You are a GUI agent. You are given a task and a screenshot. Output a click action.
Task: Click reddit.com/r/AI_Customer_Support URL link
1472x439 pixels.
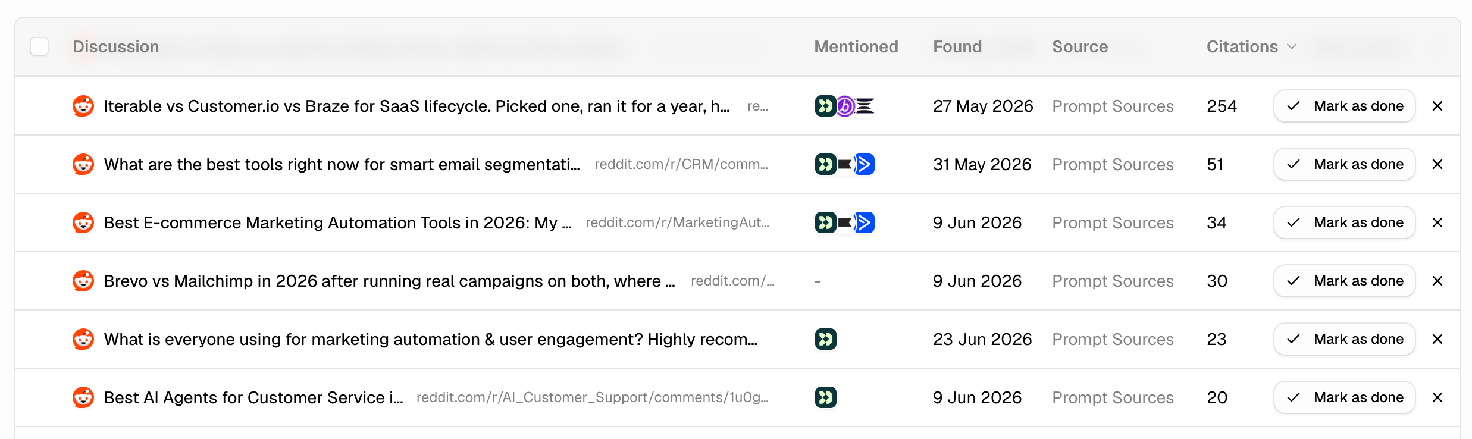click(x=593, y=397)
